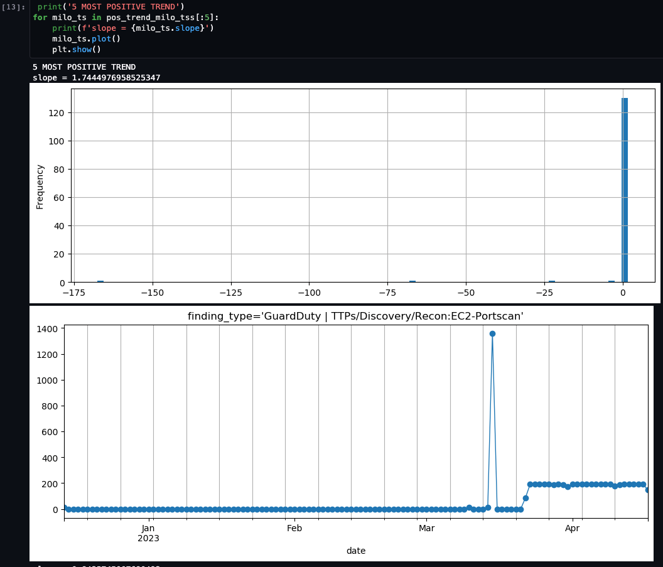Click the -175 tick label on the histogram
This screenshot has width=663, height=567.
[74, 293]
